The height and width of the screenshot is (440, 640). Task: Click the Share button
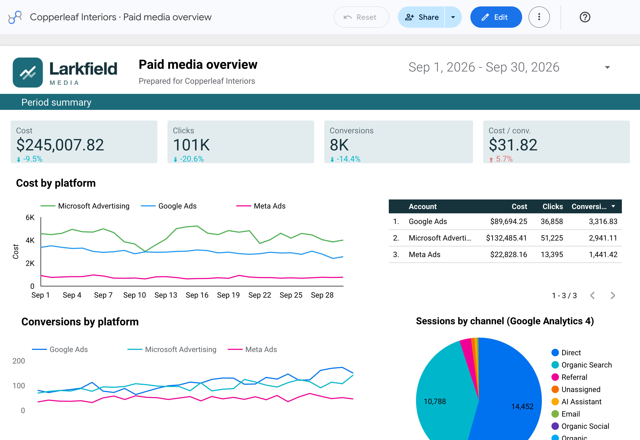coord(421,17)
